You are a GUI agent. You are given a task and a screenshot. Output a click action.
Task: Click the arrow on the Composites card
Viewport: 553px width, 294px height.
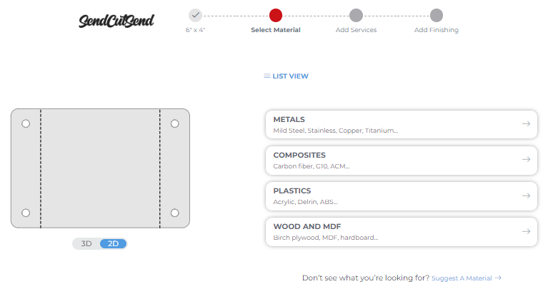pos(526,160)
